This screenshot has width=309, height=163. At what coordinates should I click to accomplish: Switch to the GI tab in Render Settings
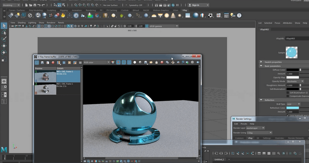tap(258, 138)
